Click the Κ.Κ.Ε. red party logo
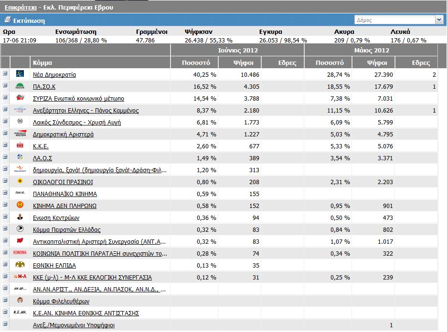This screenshot has height=332, width=447. (x=20, y=146)
